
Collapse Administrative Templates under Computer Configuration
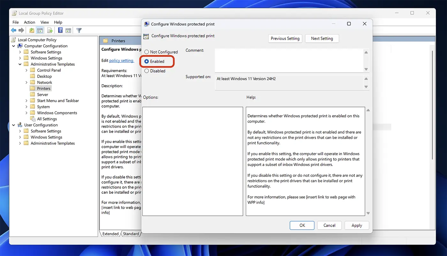(x=20, y=64)
